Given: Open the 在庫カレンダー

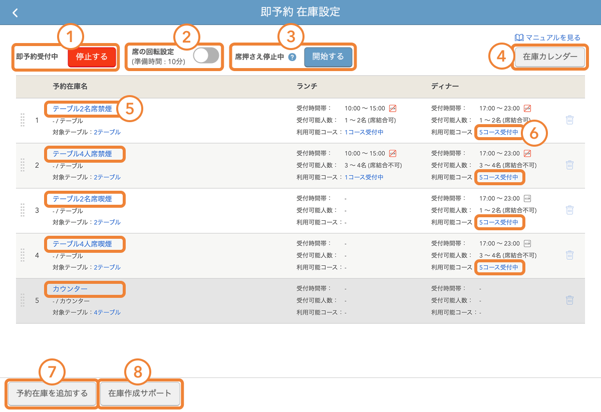Looking at the screenshot, I should 550,57.
